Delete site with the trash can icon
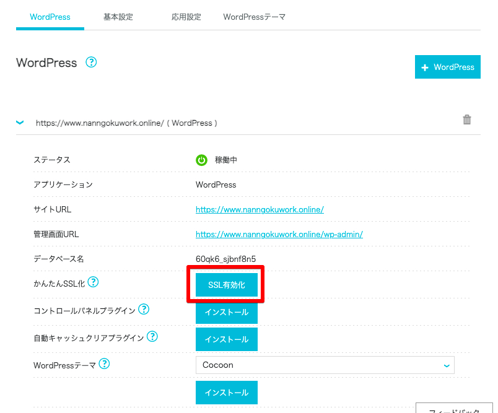Image resolution: width=498 pixels, height=413 pixels. [466, 120]
